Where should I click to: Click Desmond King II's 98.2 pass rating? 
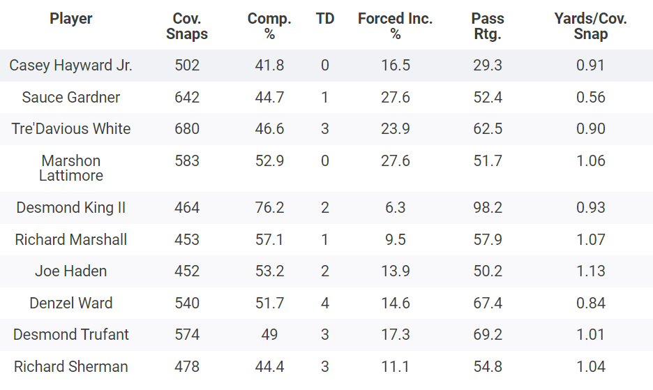point(488,208)
